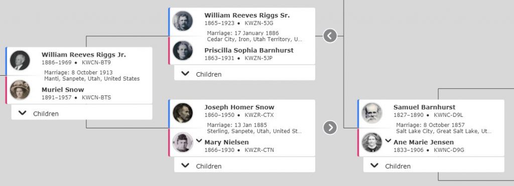The width and height of the screenshot is (514, 186).
Task: Click Muriel Snow portrait photo
Action: pos(20,90)
